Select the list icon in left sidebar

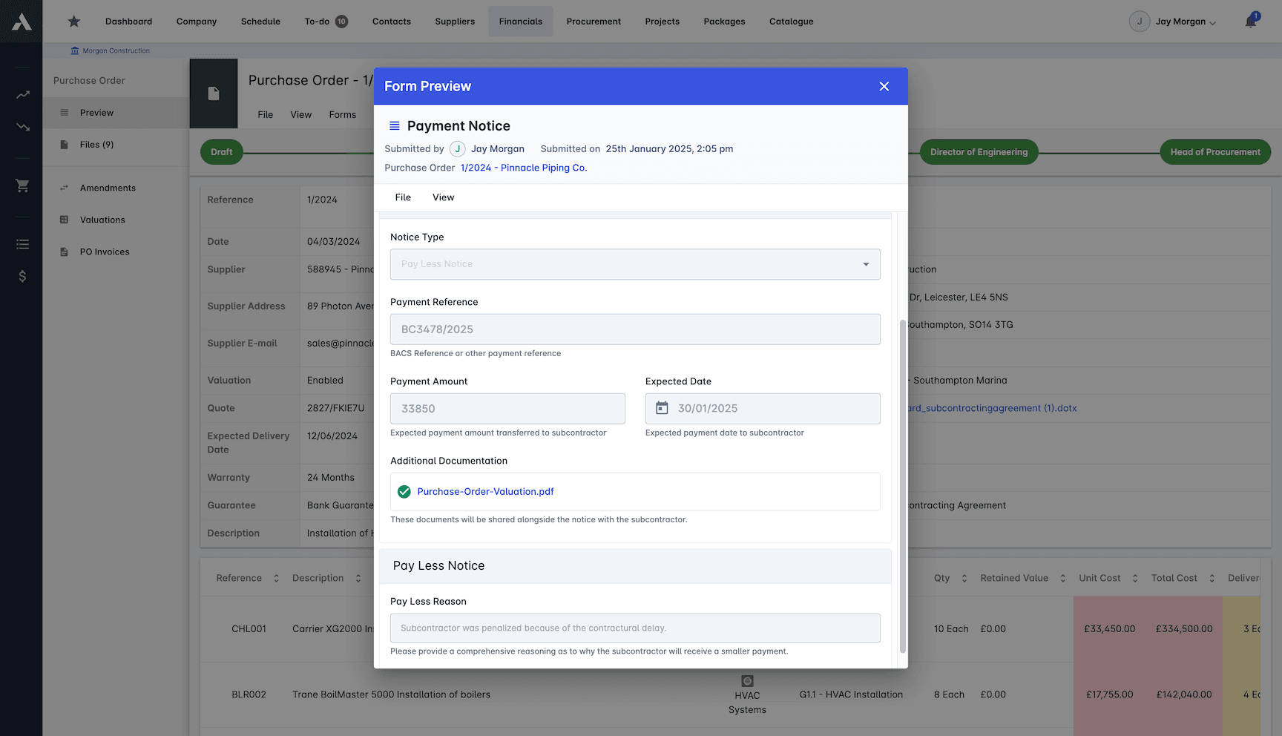point(22,243)
